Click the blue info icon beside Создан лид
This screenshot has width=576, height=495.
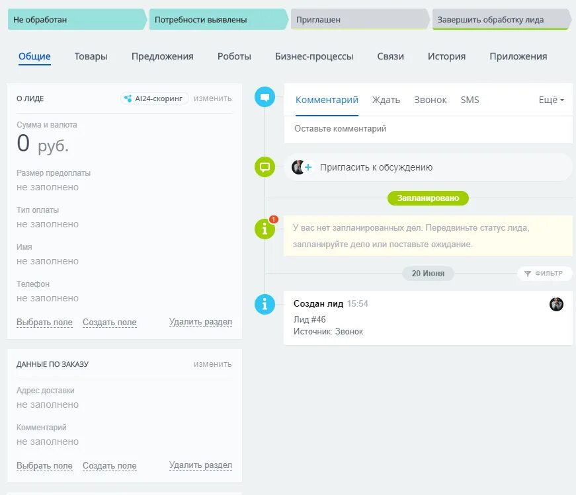[265, 304]
